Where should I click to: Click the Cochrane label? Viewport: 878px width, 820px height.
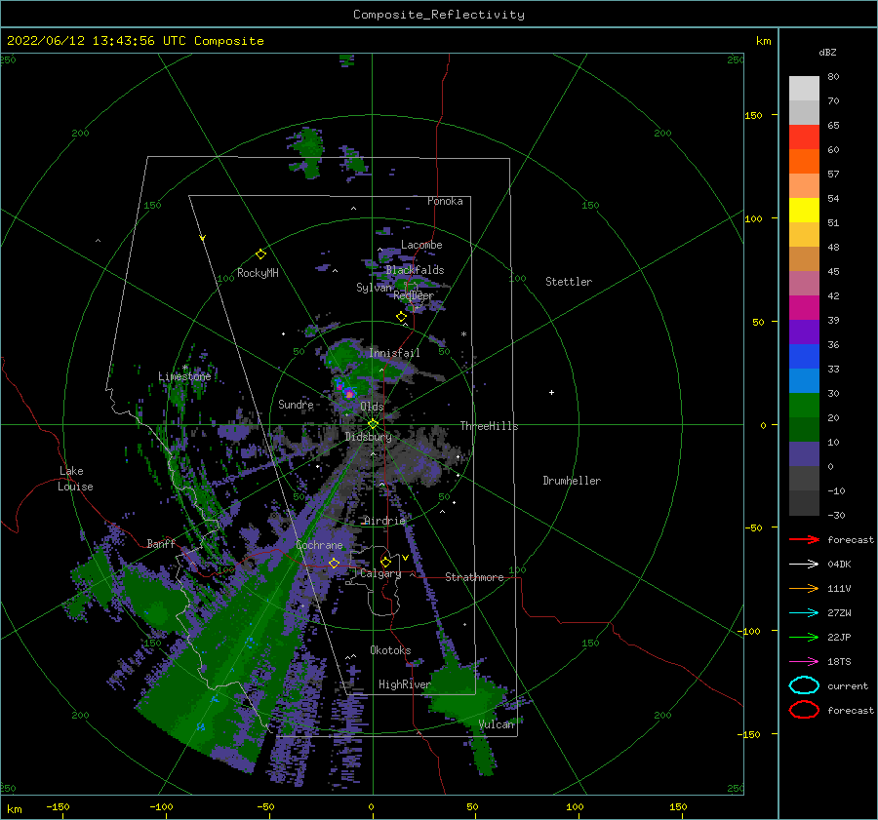tap(319, 545)
